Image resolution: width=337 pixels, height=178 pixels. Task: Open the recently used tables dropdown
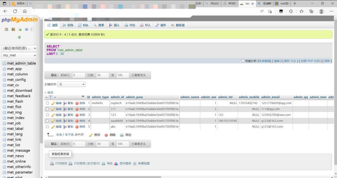click(19, 48)
